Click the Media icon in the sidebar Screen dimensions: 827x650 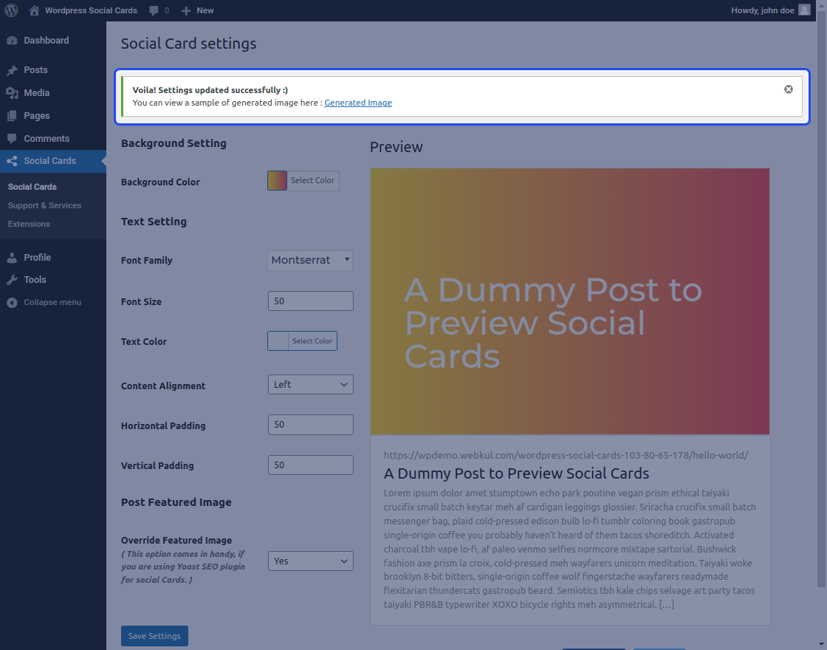coord(12,93)
